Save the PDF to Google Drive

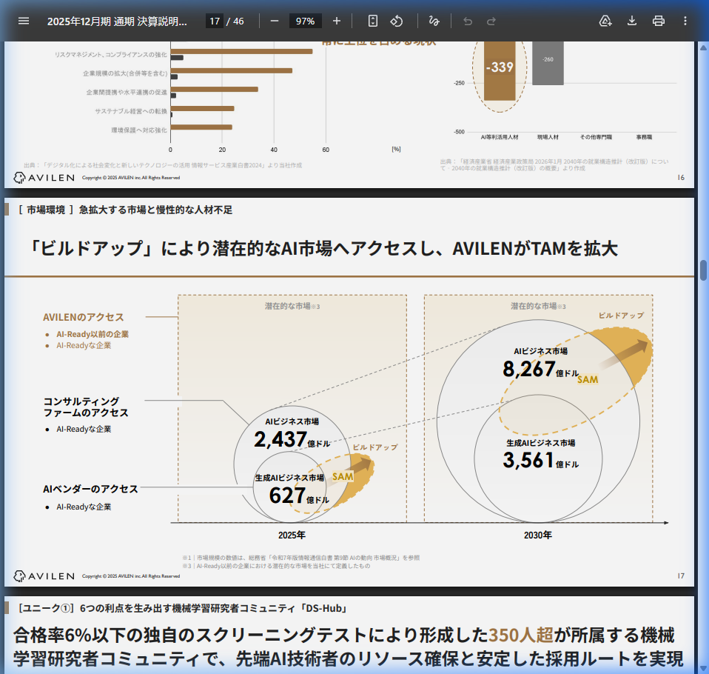pos(605,21)
